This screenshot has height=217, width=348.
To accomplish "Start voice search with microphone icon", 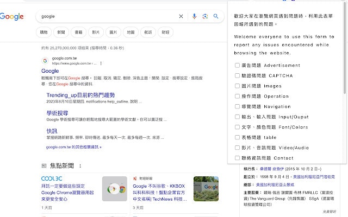I will tap(194, 16).
